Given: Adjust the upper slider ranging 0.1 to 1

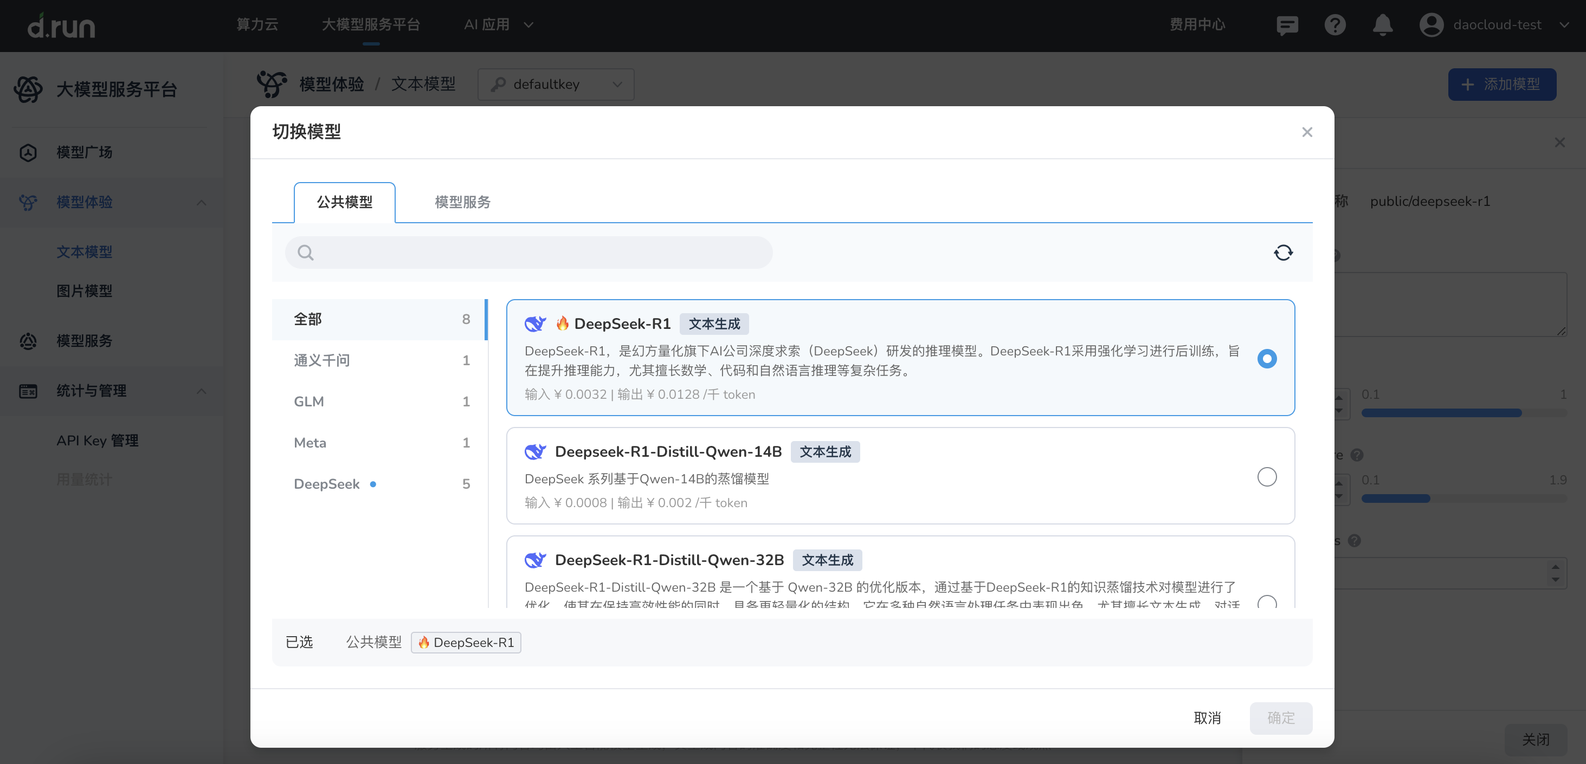Looking at the screenshot, I should pyautogui.click(x=1464, y=413).
